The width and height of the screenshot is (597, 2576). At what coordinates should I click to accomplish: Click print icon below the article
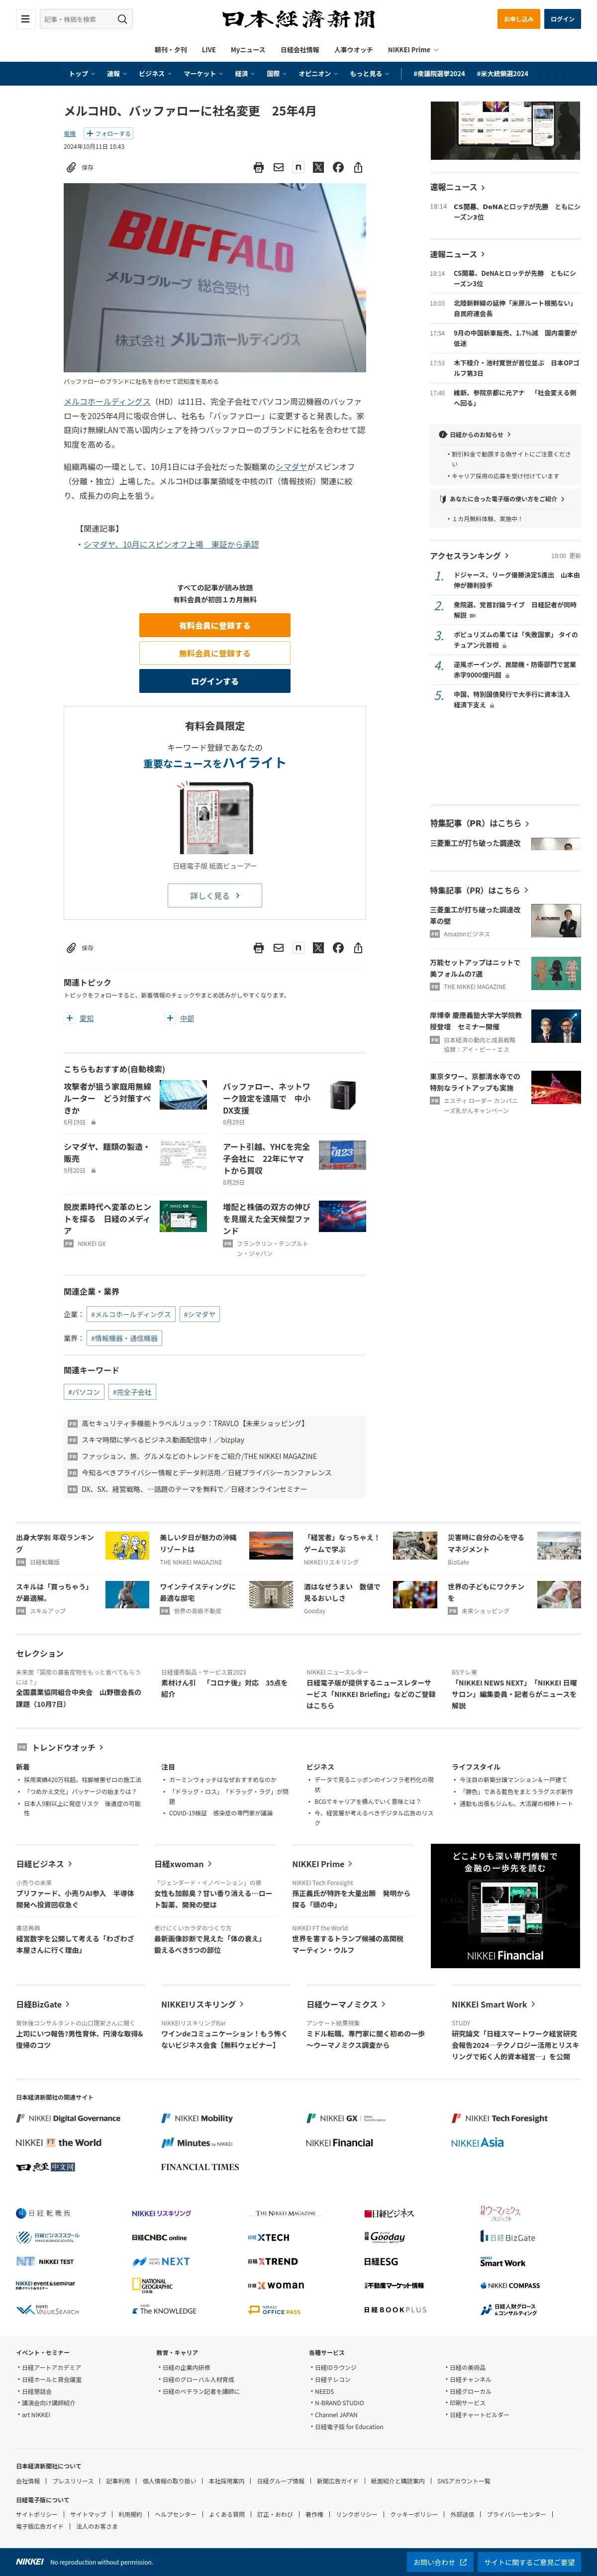coord(258,947)
